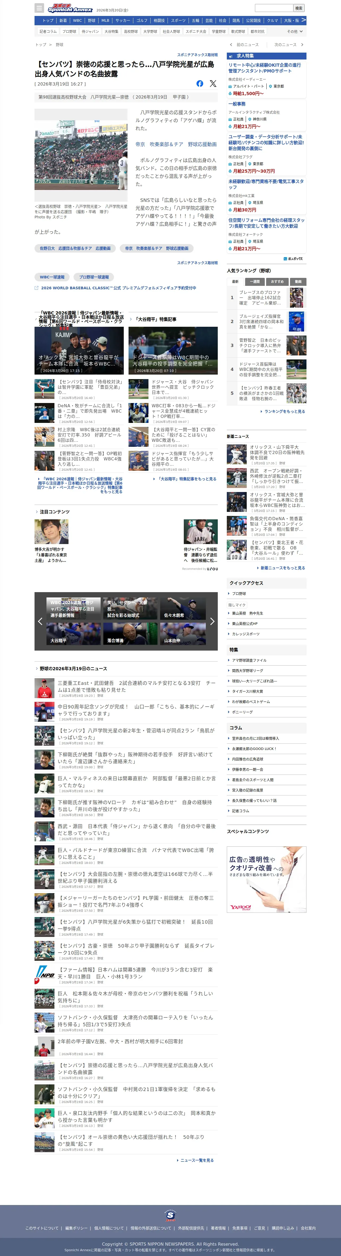The width and height of the screenshot is (341, 1256).
Task: Click the carousel left arrow
Action: click(40, 621)
